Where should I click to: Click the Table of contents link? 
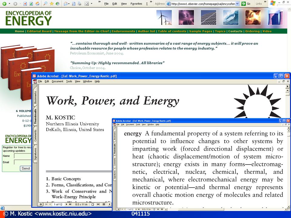tap(172, 31)
